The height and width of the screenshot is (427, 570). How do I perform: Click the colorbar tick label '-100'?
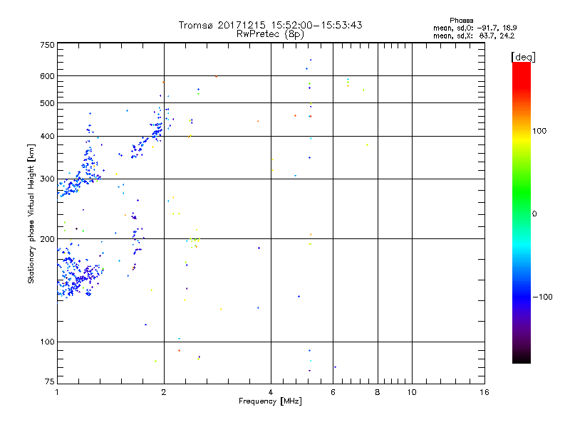click(x=542, y=297)
